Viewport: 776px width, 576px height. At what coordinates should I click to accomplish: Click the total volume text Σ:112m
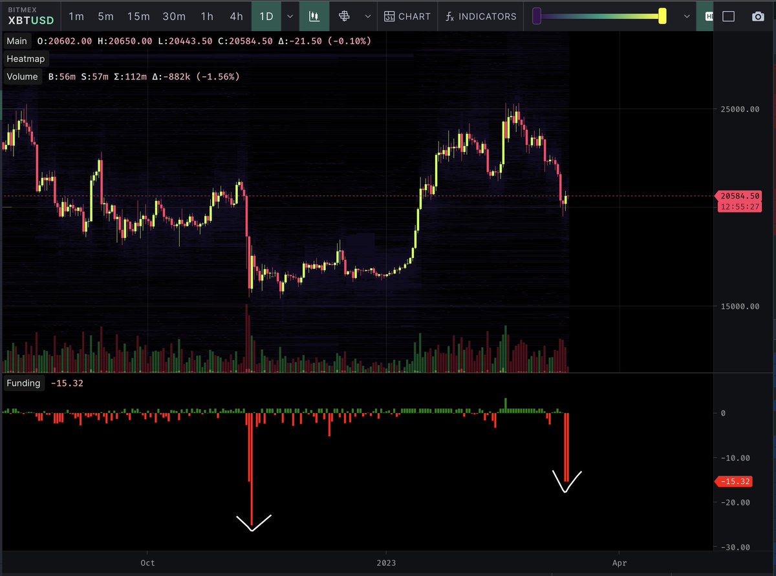(x=131, y=76)
